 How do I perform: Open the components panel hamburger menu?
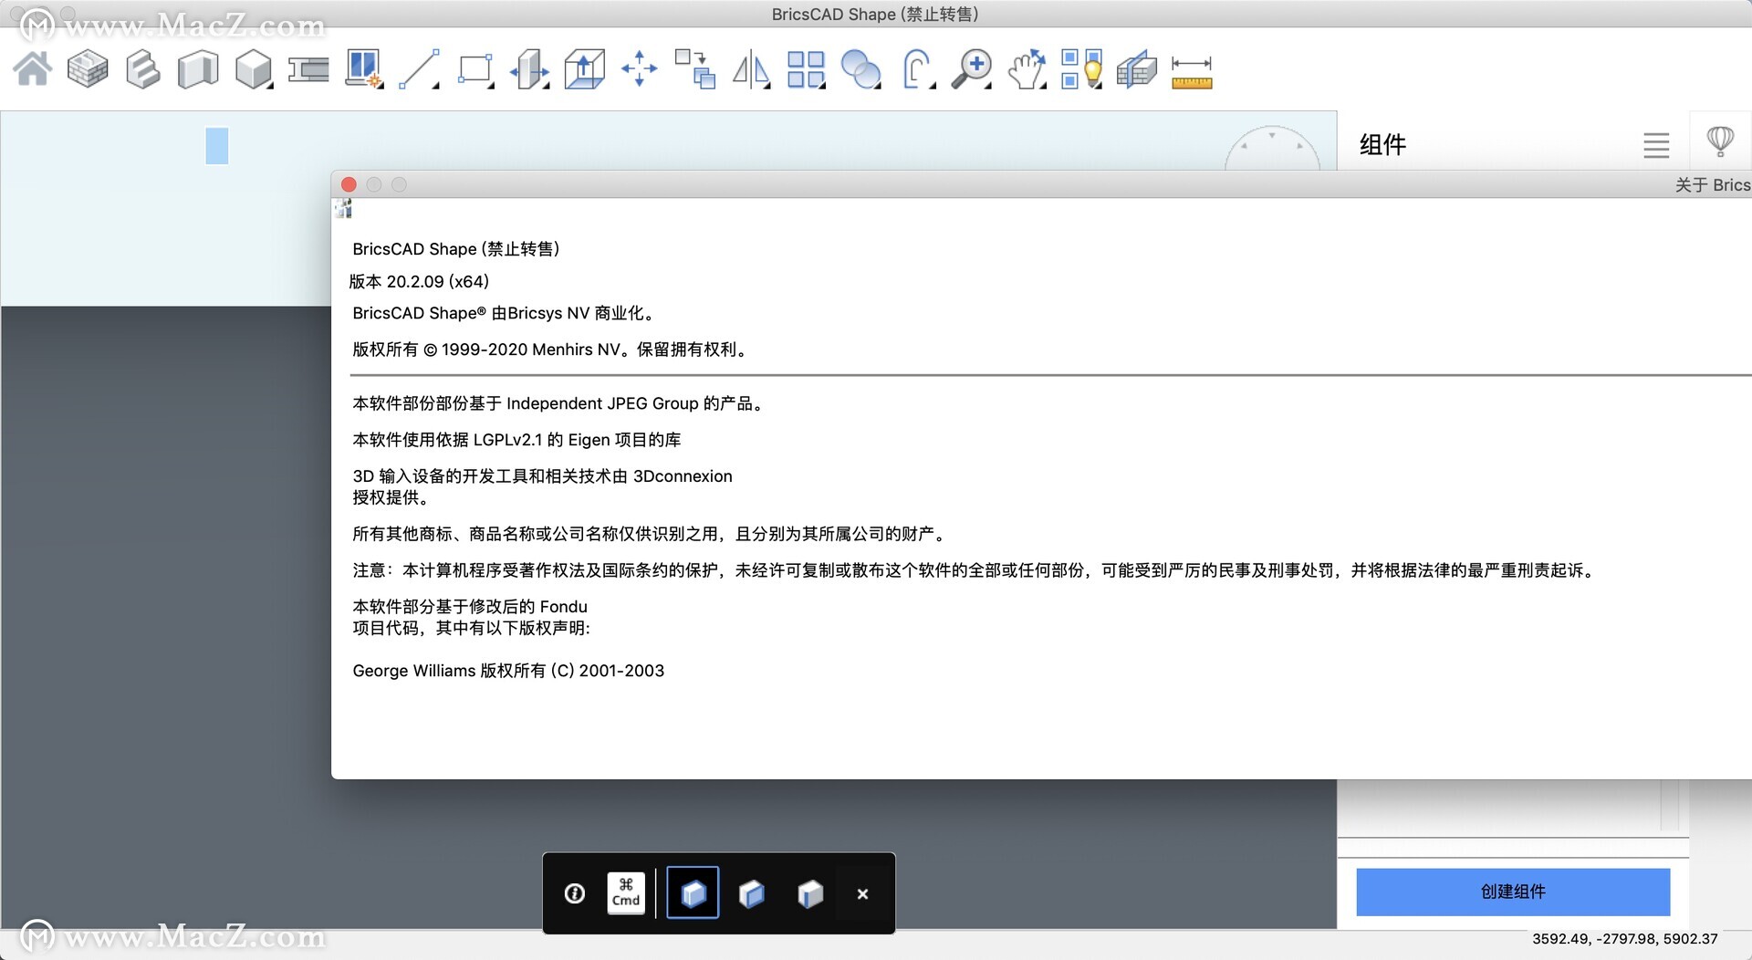tap(1656, 145)
